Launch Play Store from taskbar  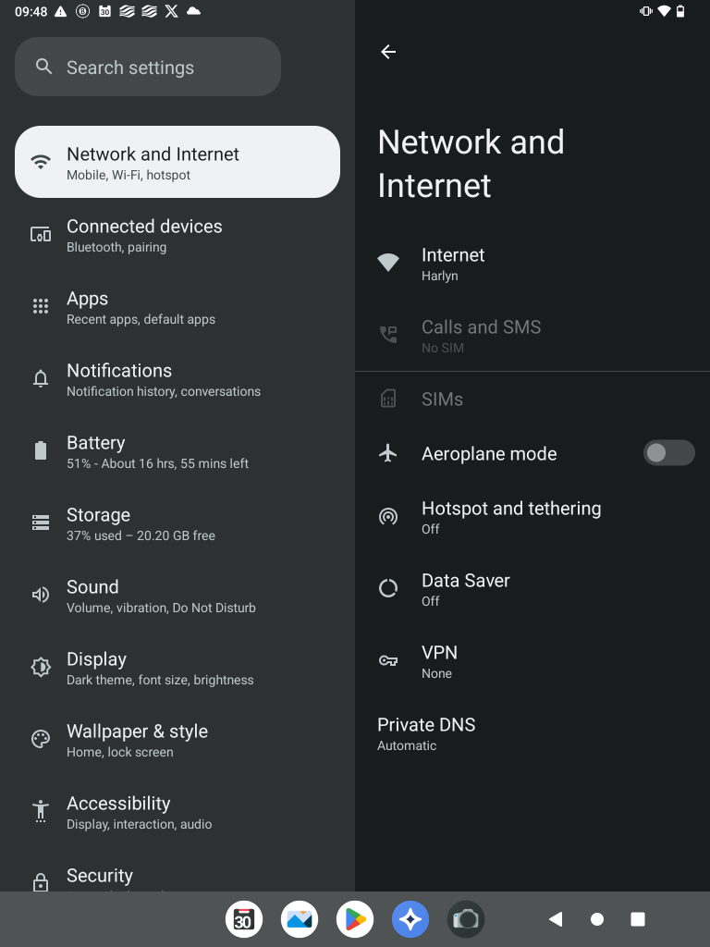click(355, 919)
